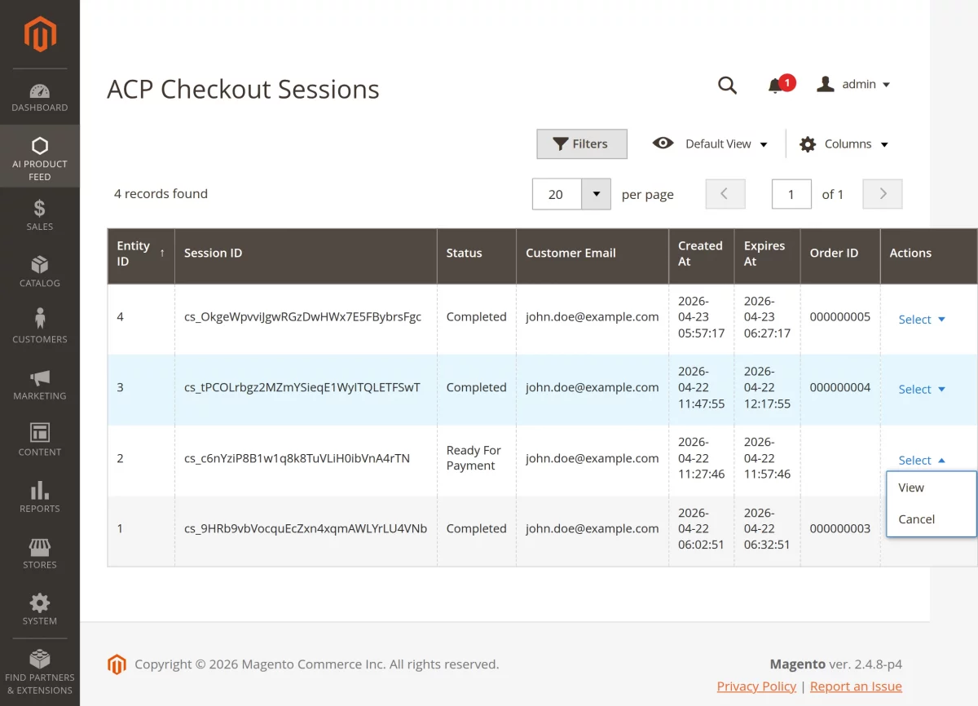Open the Reports sidebar menu

tap(39, 496)
